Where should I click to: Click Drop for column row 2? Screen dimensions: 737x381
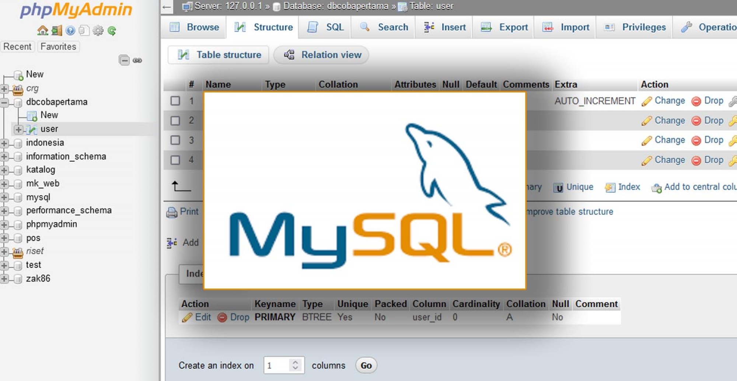point(708,120)
